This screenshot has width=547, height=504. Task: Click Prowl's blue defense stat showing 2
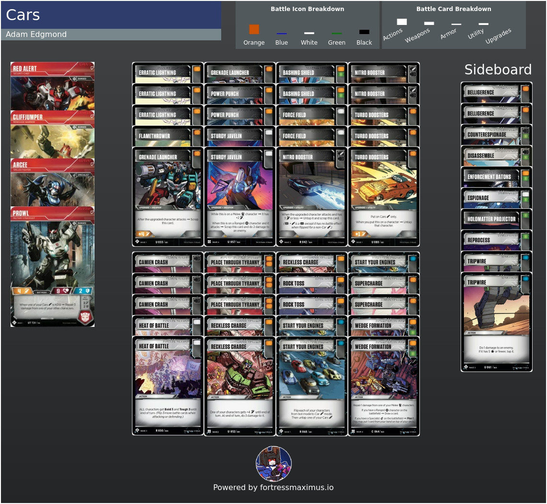click(83, 291)
